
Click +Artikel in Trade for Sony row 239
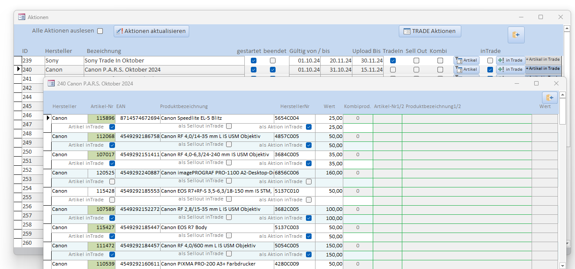point(543,60)
